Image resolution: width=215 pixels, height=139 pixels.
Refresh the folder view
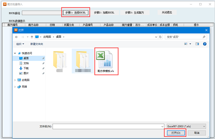[x=160, y=37]
